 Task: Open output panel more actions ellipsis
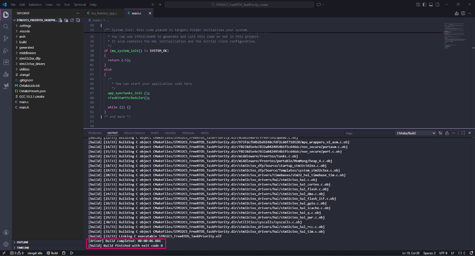454,133
